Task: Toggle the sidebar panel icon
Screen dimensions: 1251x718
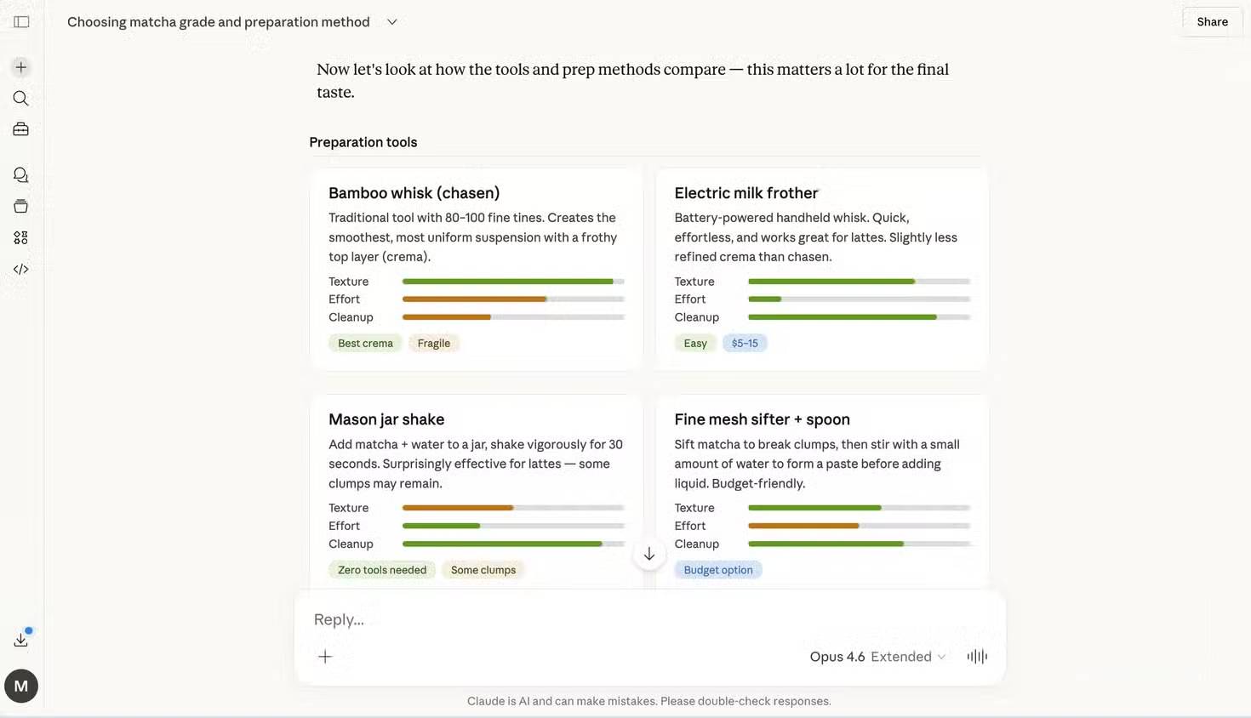Action: [x=21, y=22]
